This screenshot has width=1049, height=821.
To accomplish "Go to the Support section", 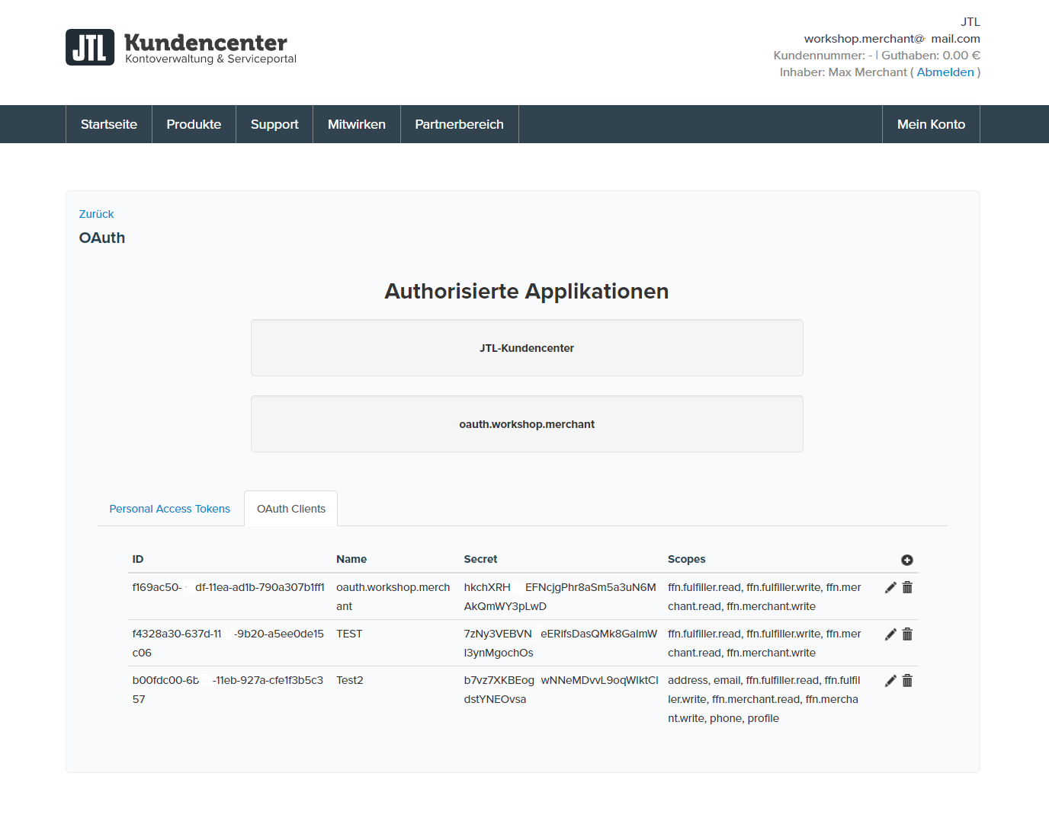I will [274, 124].
